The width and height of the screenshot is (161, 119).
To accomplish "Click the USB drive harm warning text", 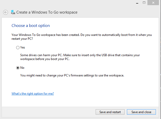I will 80,57.
